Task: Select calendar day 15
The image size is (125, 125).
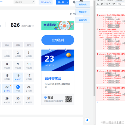Action: tap(7, 77)
